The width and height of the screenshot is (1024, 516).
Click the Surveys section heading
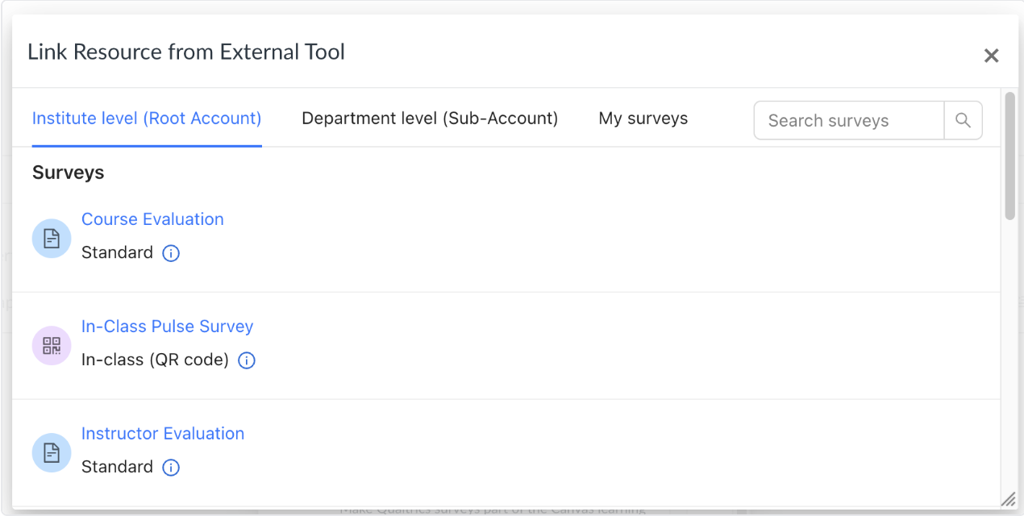pos(69,173)
